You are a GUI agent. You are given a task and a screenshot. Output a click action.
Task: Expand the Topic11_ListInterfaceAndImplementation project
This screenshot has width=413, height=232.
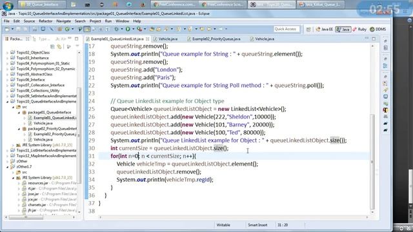pos(7,151)
